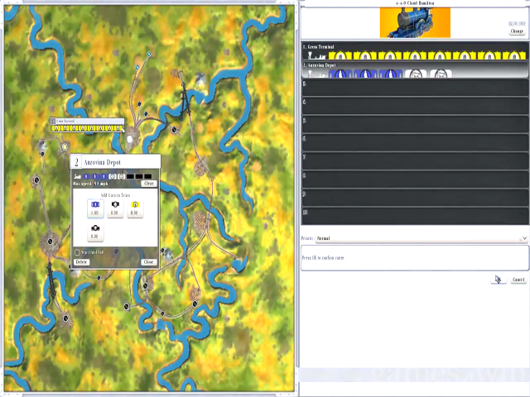The image size is (530, 397).
Task: Cancel the route editing dialog
Action: (x=518, y=280)
